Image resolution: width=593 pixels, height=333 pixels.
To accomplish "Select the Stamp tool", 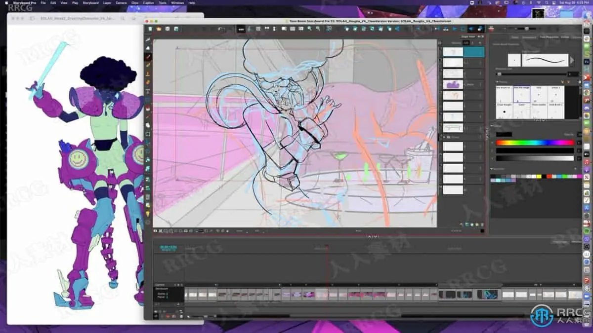I will click(148, 74).
